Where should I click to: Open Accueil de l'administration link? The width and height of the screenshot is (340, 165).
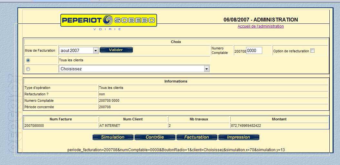tap(261, 26)
